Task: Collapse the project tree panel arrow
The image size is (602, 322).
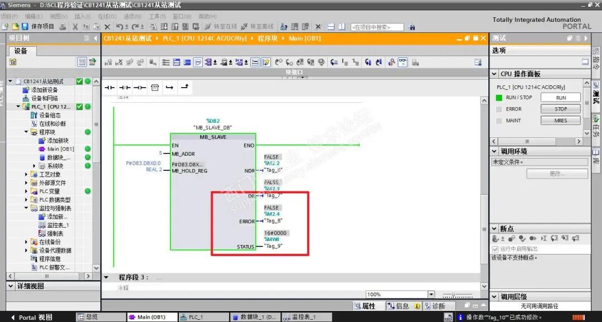Action: click(x=95, y=38)
